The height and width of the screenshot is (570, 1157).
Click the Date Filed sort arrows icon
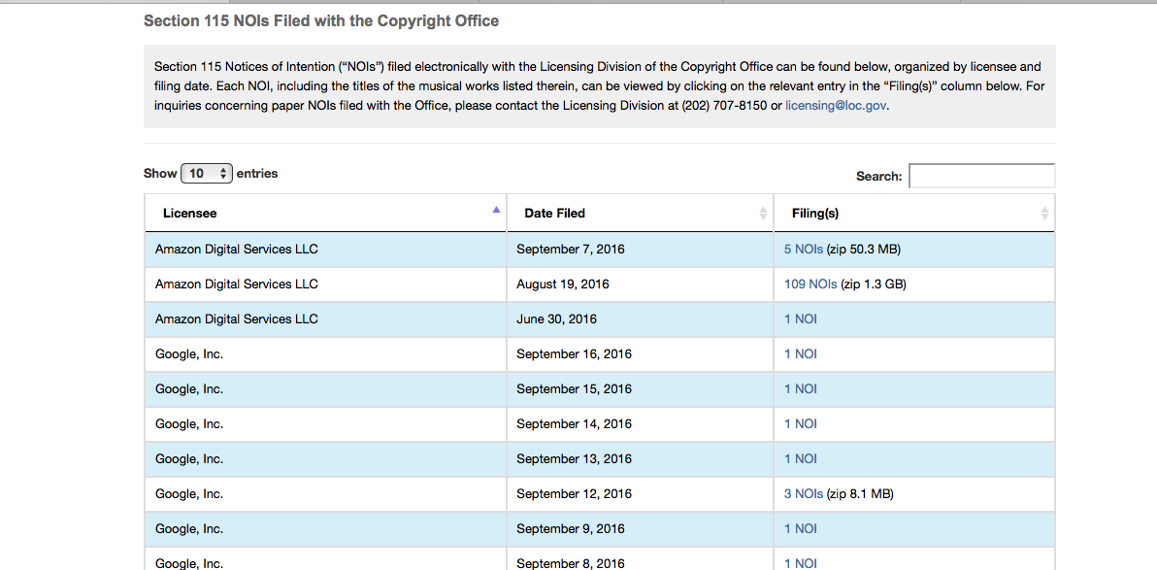tap(763, 213)
